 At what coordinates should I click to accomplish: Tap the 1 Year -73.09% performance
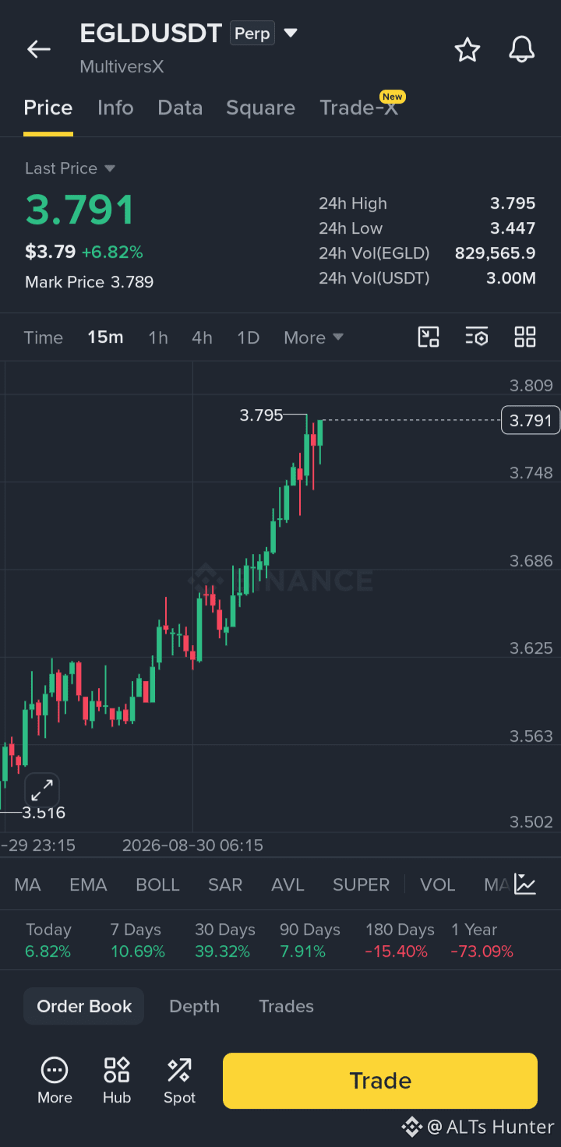[x=482, y=941]
